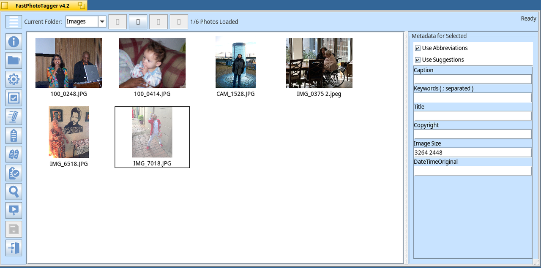Expand the Current Folder dropdown arrow
This screenshot has width=541, height=268.
point(102,22)
